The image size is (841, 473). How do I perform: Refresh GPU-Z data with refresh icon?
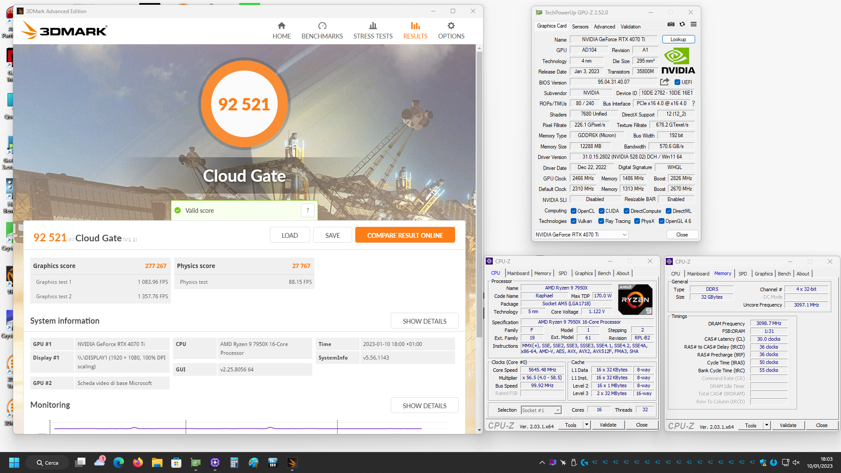tap(682, 25)
